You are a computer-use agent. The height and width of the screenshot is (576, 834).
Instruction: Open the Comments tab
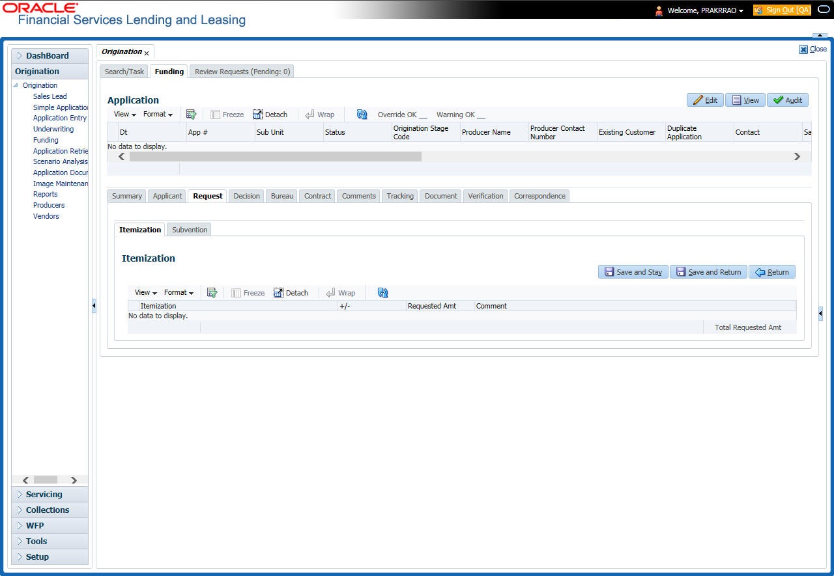point(359,196)
